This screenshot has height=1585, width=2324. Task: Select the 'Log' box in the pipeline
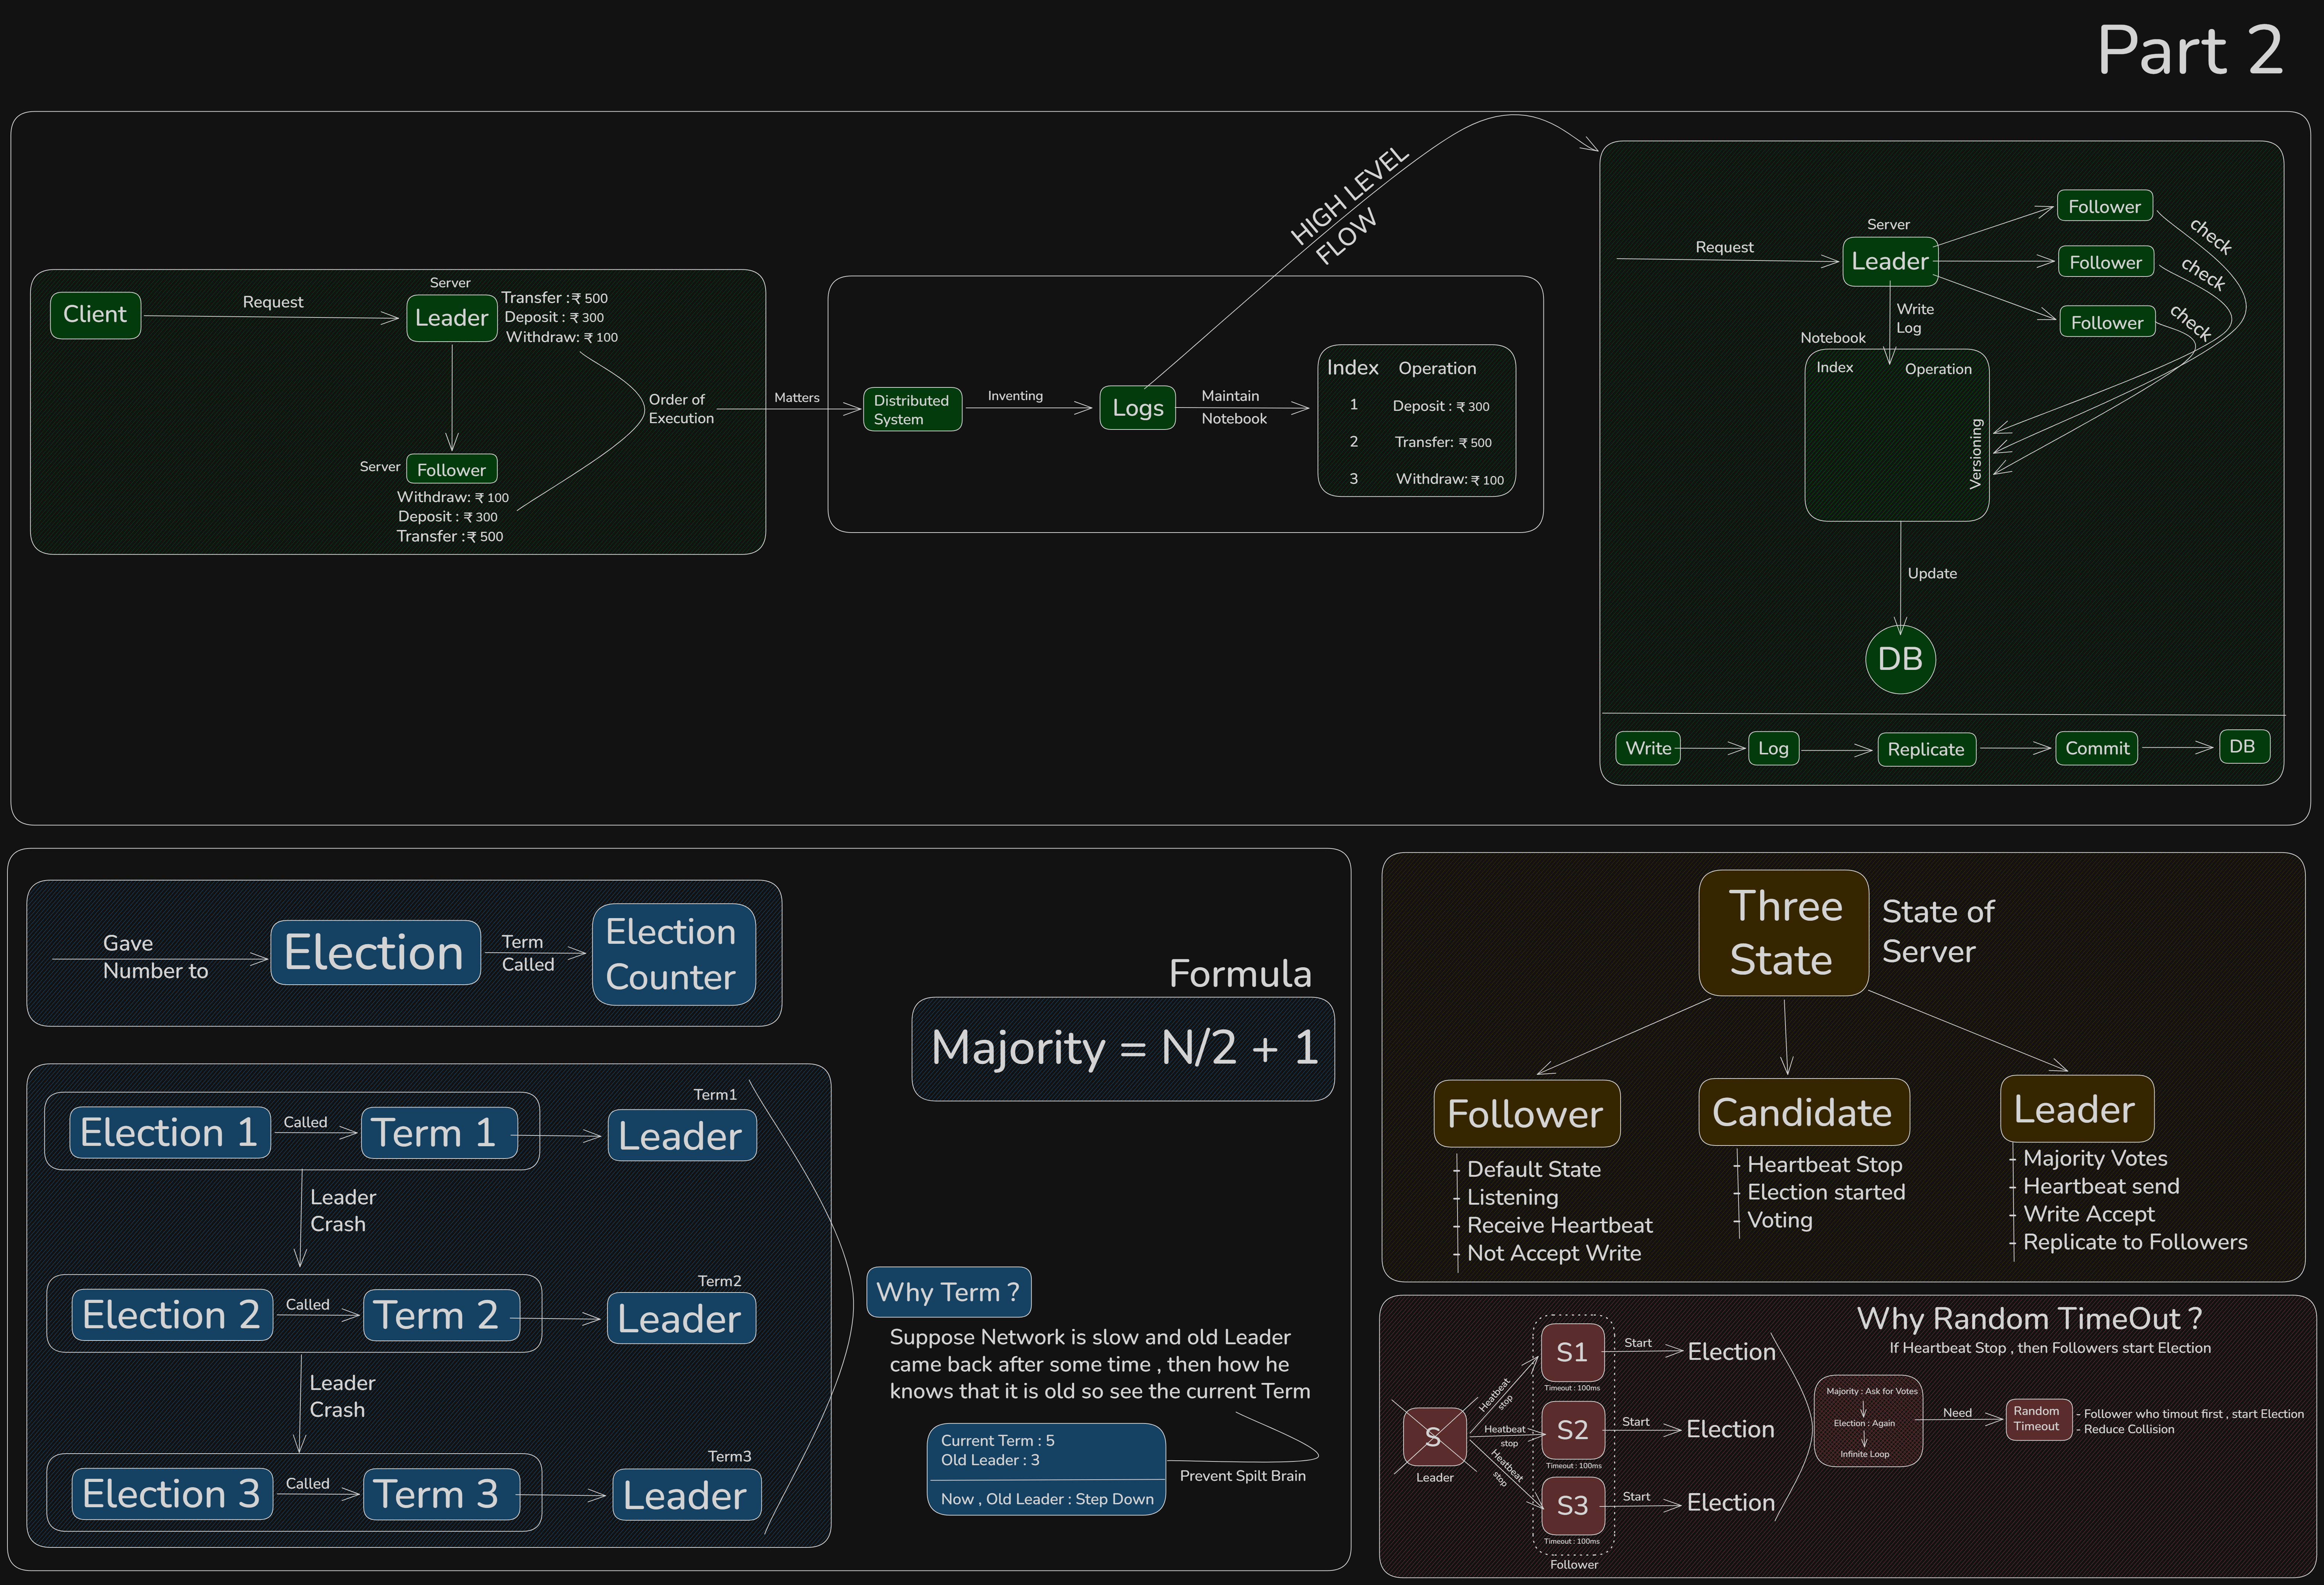point(1773,748)
